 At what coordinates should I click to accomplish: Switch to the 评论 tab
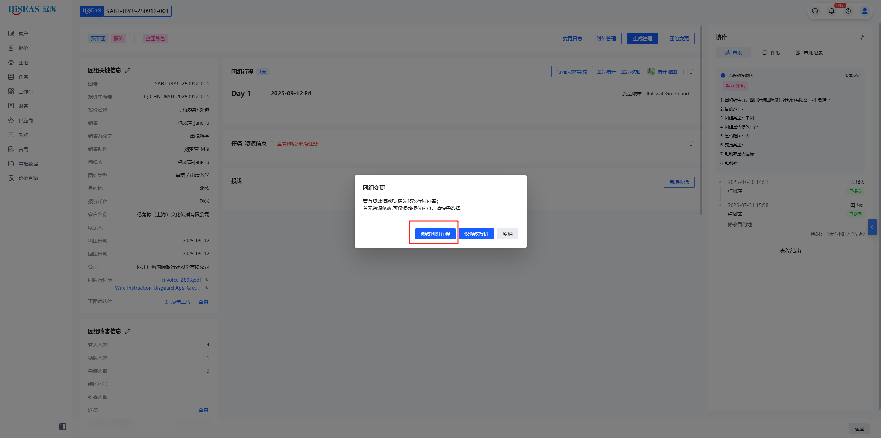[x=771, y=53]
